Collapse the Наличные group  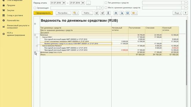coord(35,35)
